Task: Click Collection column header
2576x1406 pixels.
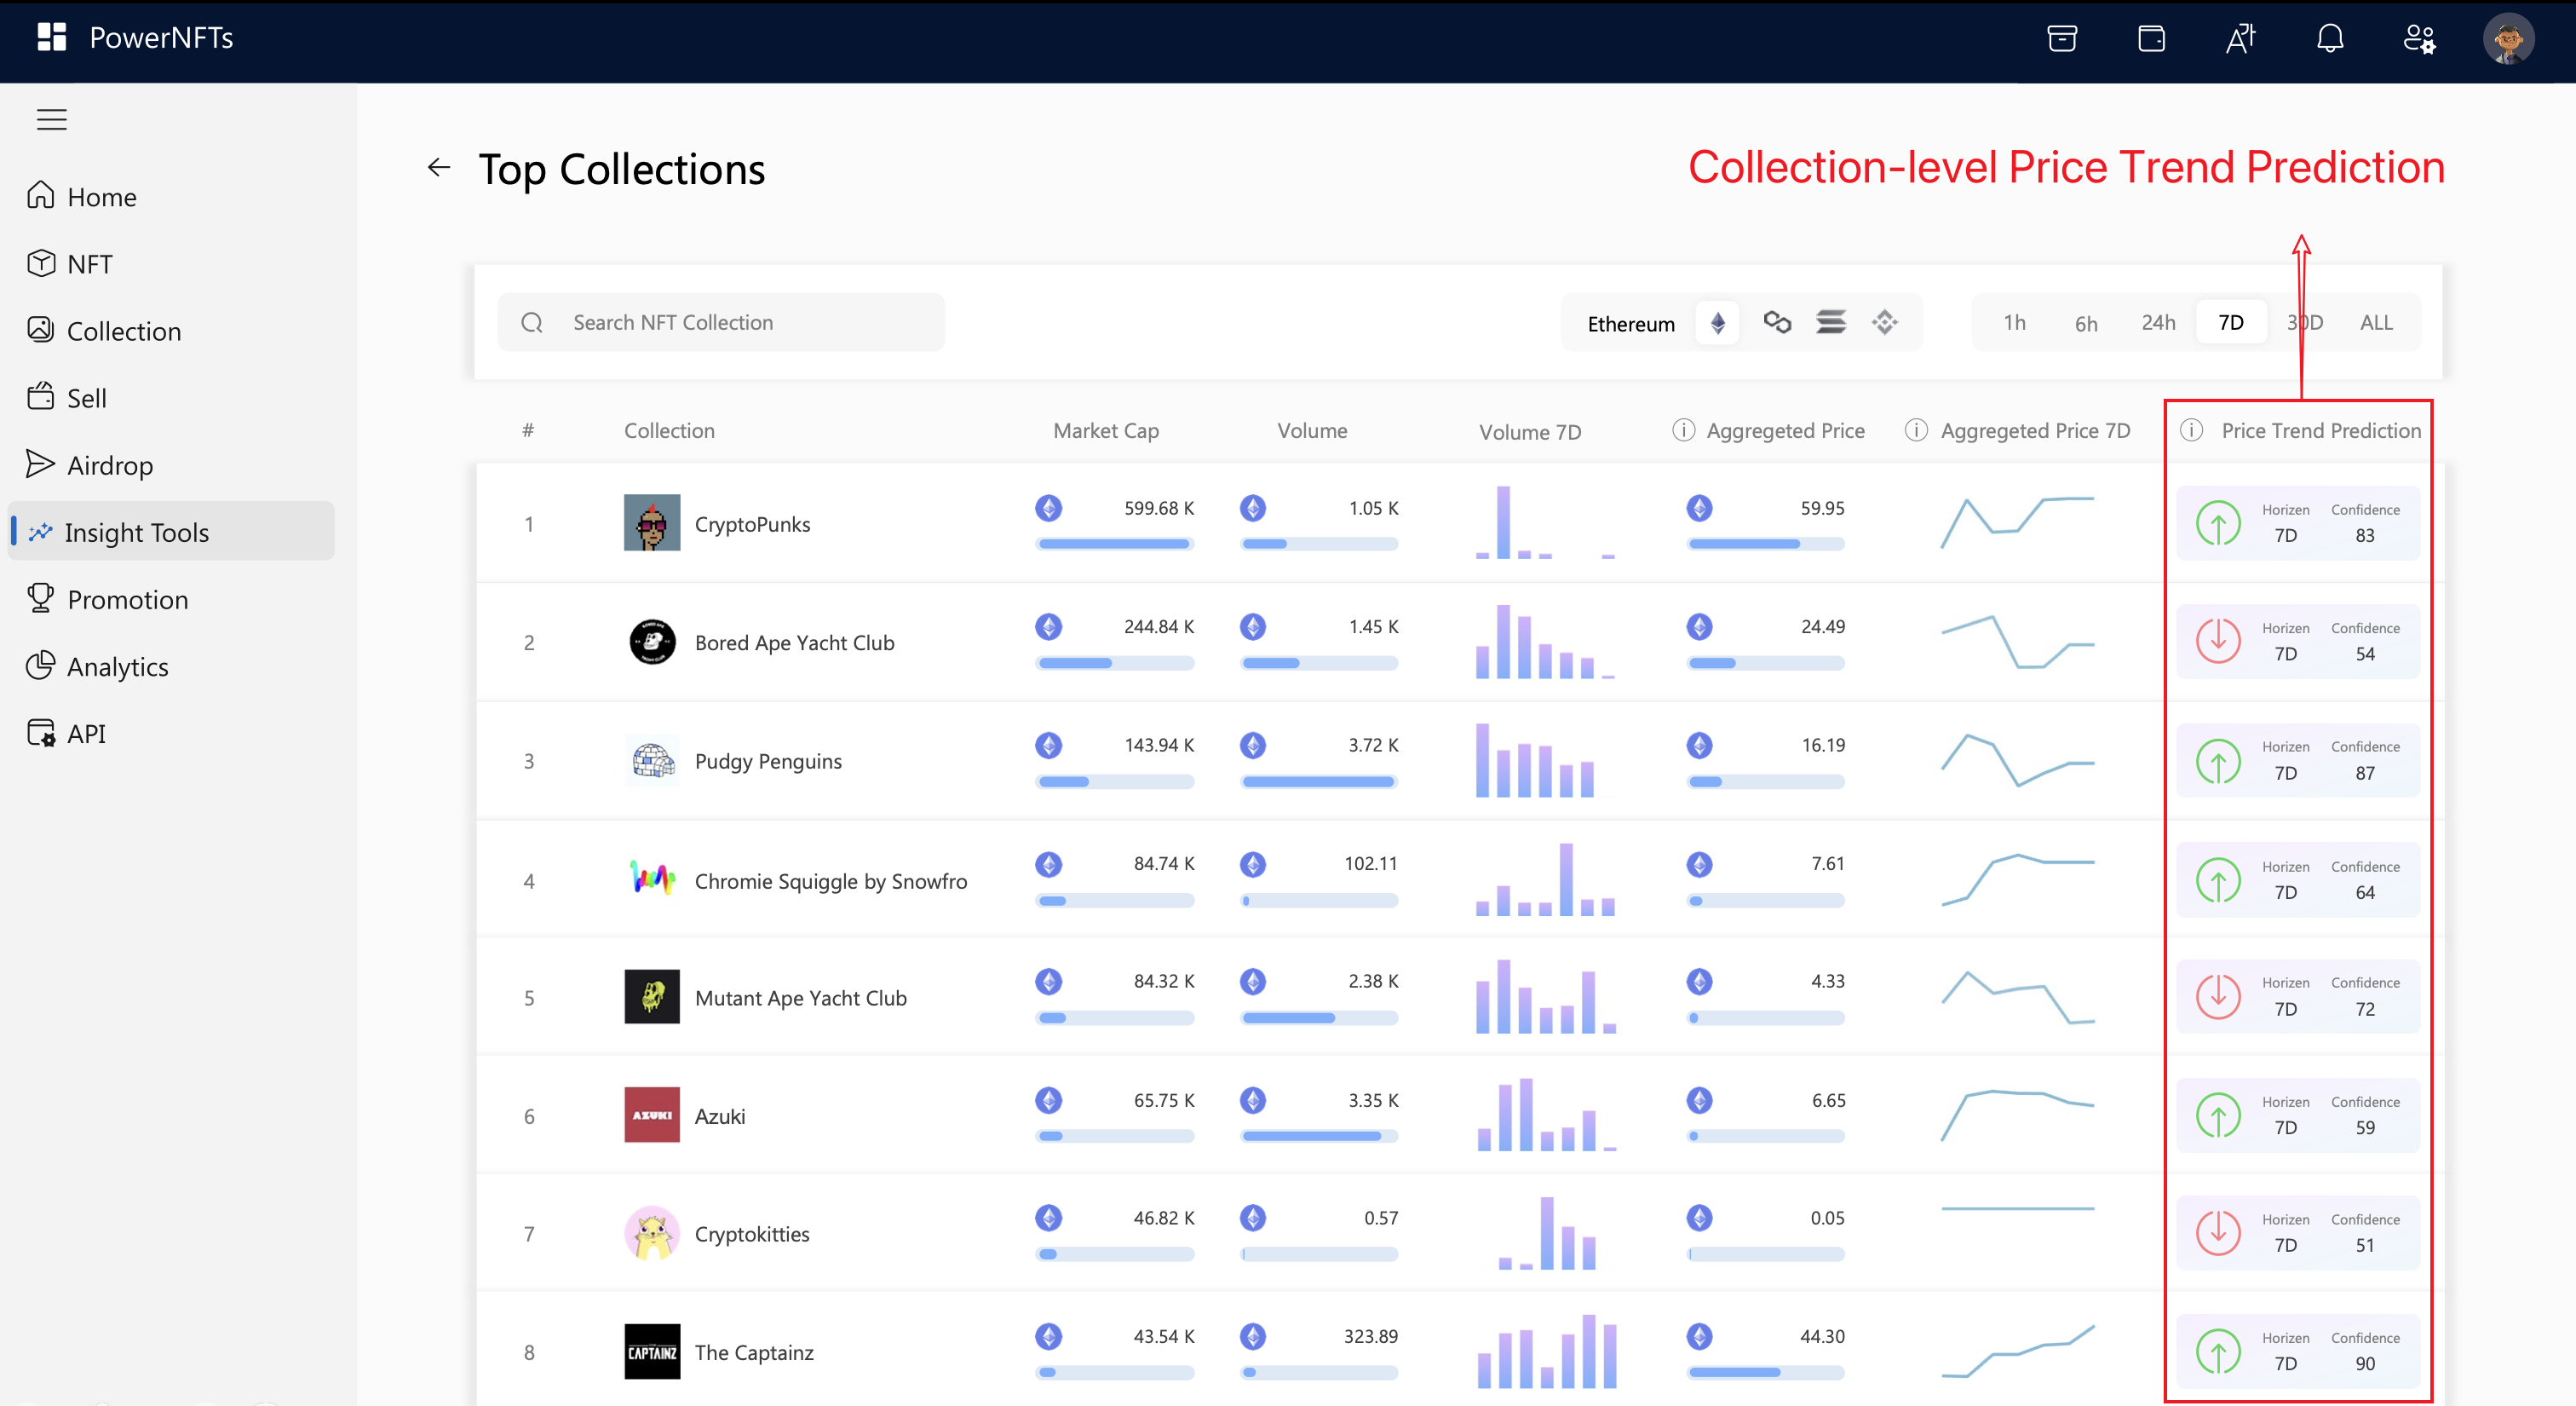Action: 669,430
